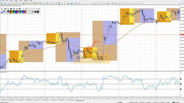Open the Tools menu

point(21,1)
